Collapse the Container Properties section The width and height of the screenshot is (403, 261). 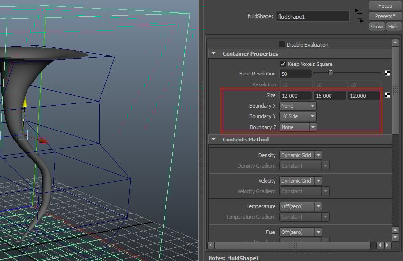coord(214,54)
